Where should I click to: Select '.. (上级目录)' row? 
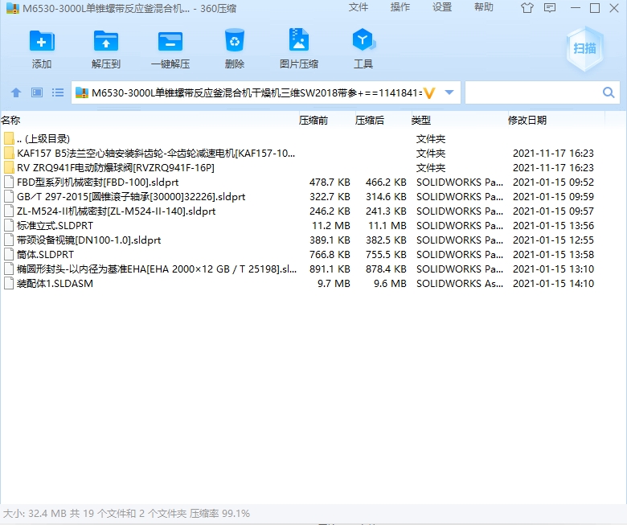click(x=43, y=139)
